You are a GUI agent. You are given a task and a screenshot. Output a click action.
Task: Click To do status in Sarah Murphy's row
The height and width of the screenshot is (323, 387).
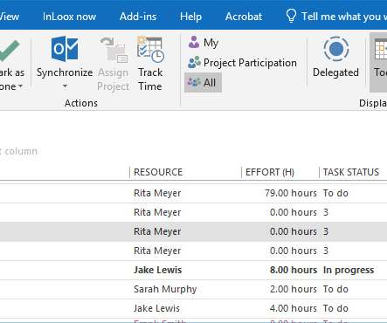click(335, 289)
